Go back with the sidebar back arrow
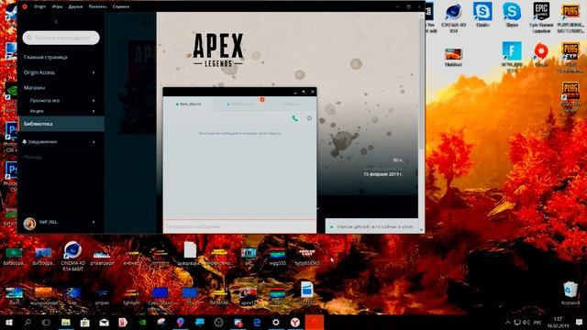Image resolution: width=587 pixels, height=330 pixels. pos(56,22)
